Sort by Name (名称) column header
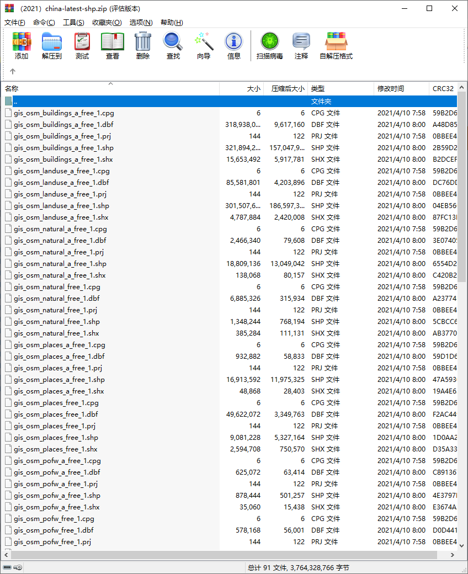 click(x=110, y=89)
